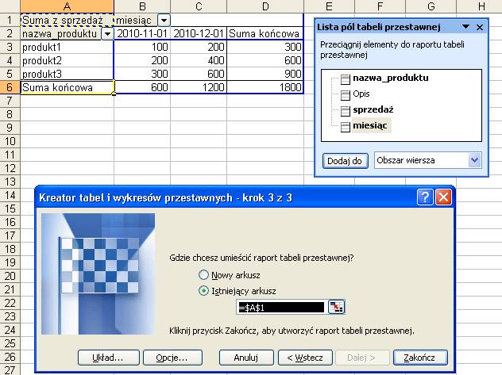Click the sprzedaż field icon

click(x=345, y=111)
